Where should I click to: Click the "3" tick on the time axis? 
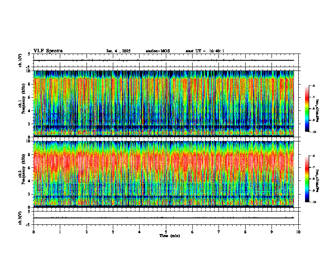[113, 232]
